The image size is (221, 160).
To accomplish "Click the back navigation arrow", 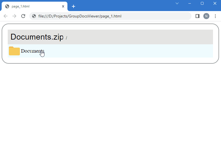I will click(6, 16).
